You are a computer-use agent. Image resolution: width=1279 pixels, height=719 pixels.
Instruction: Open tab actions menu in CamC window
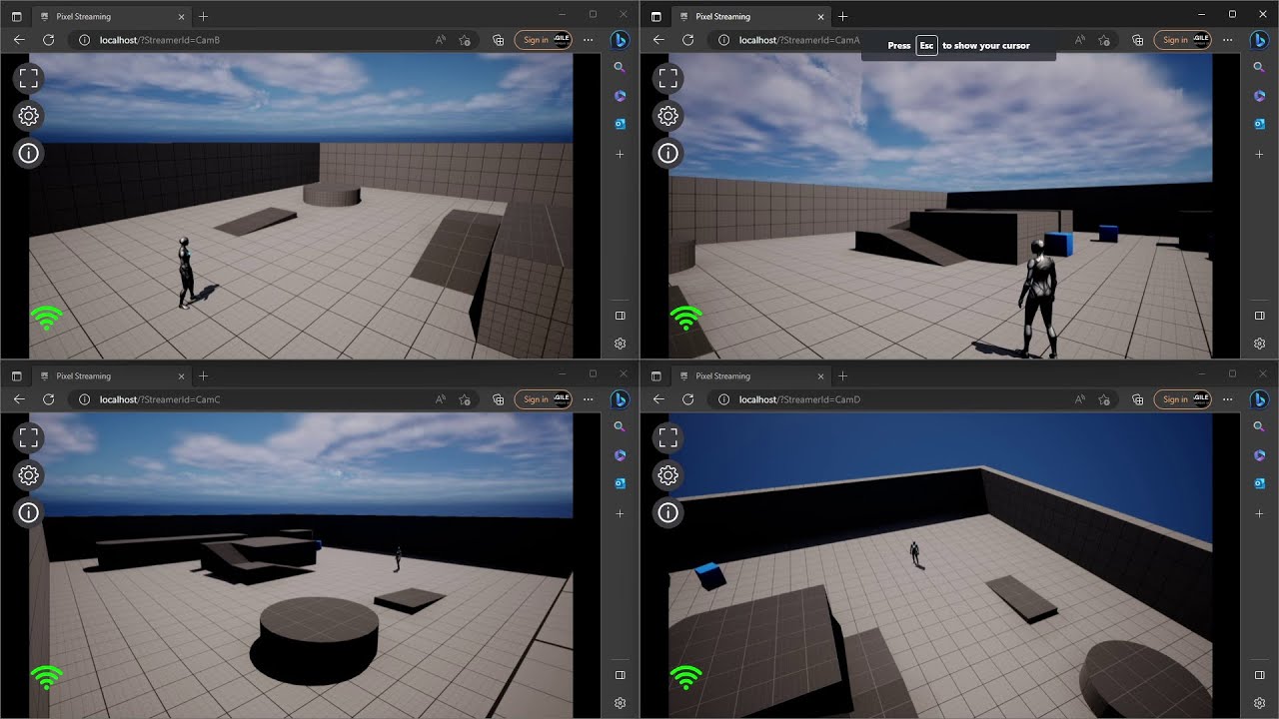click(16, 375)
